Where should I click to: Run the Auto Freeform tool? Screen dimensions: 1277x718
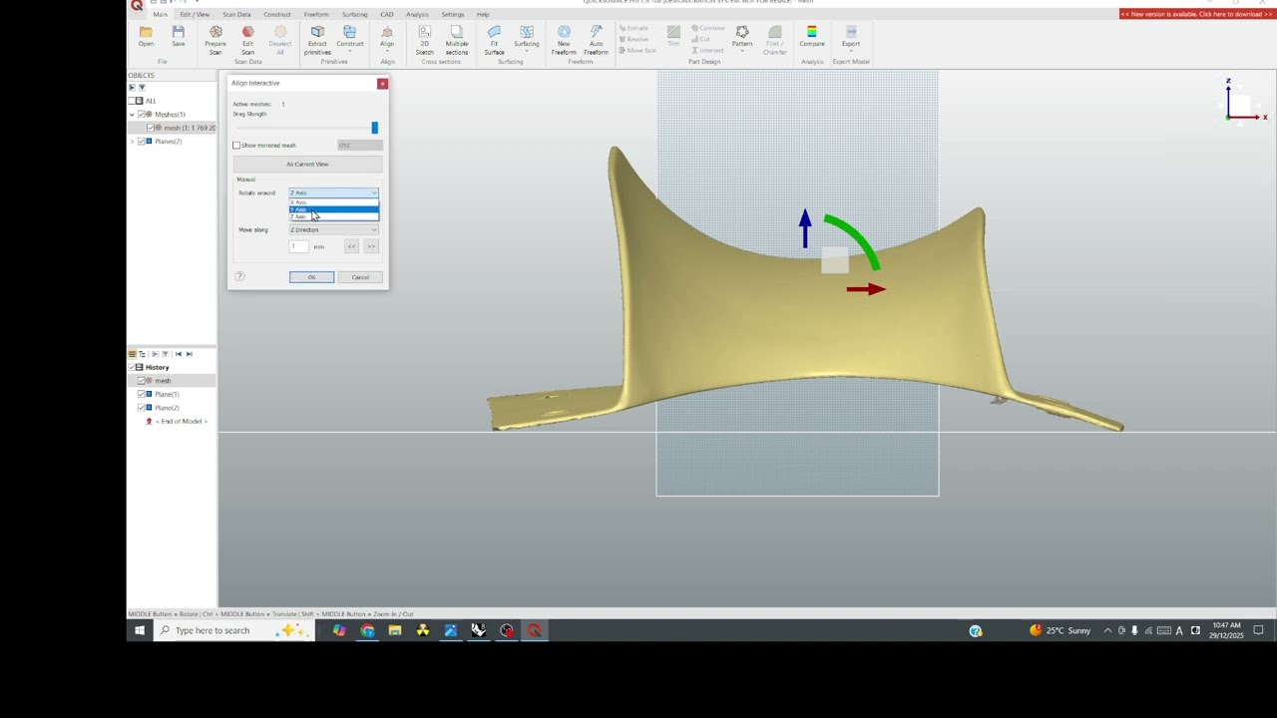click(x=596, y=40)
